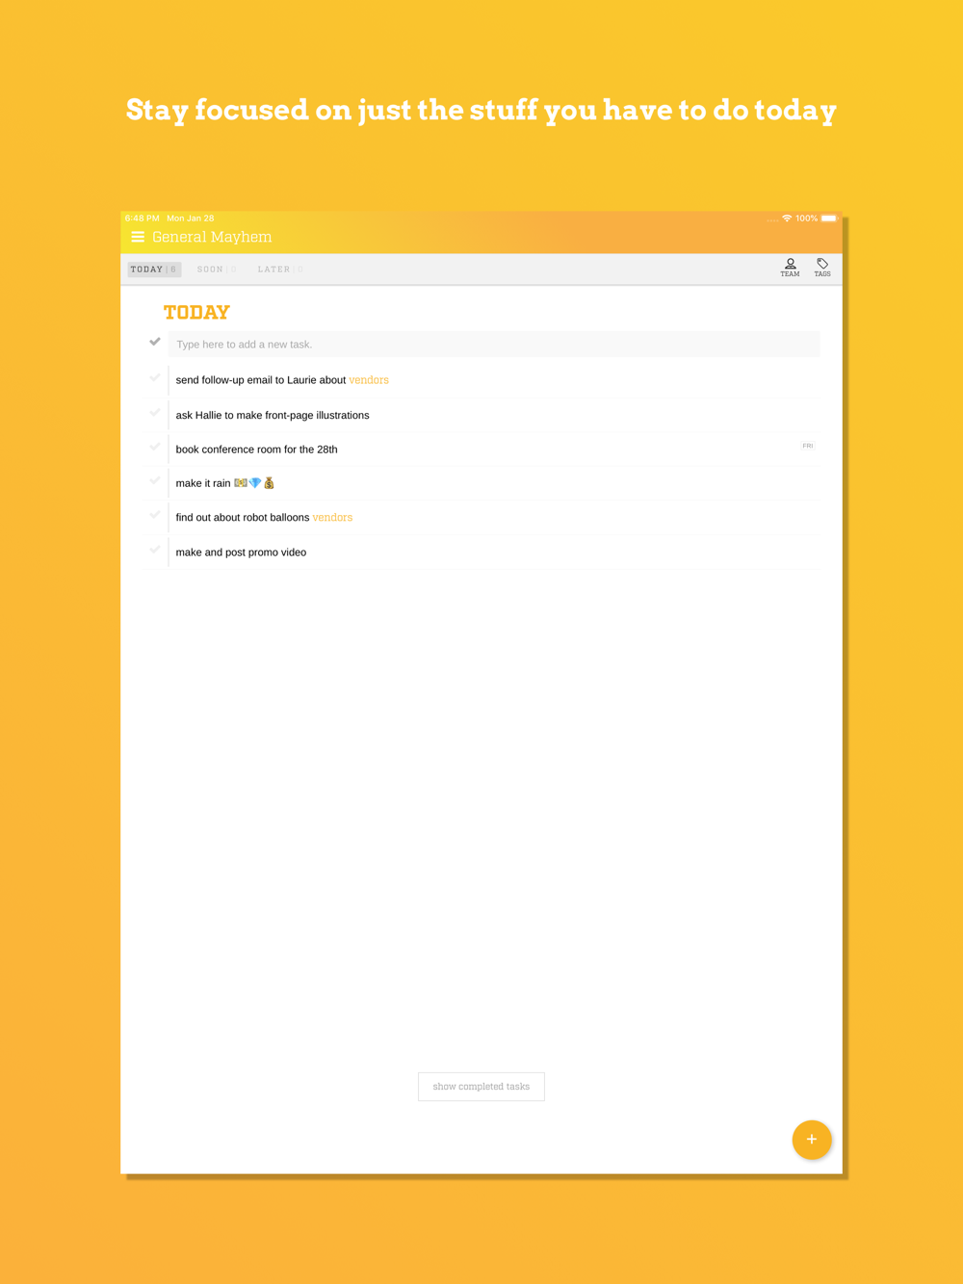Focus the Type here to add a new task field

(494, 344)
